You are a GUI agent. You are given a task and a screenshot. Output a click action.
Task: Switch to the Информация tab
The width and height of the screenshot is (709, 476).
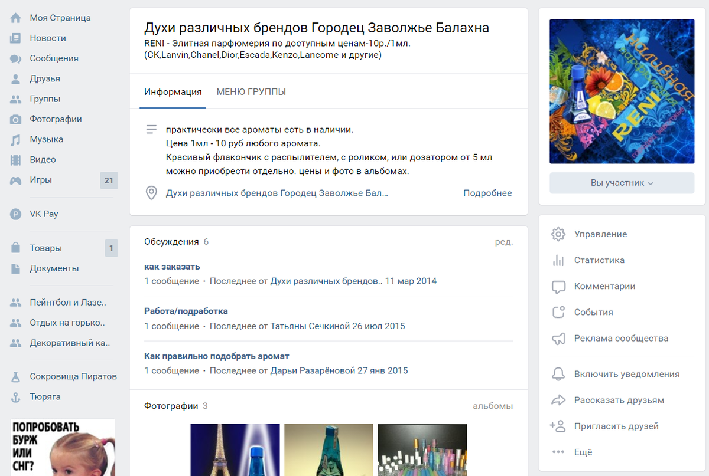tap(173, 92)
